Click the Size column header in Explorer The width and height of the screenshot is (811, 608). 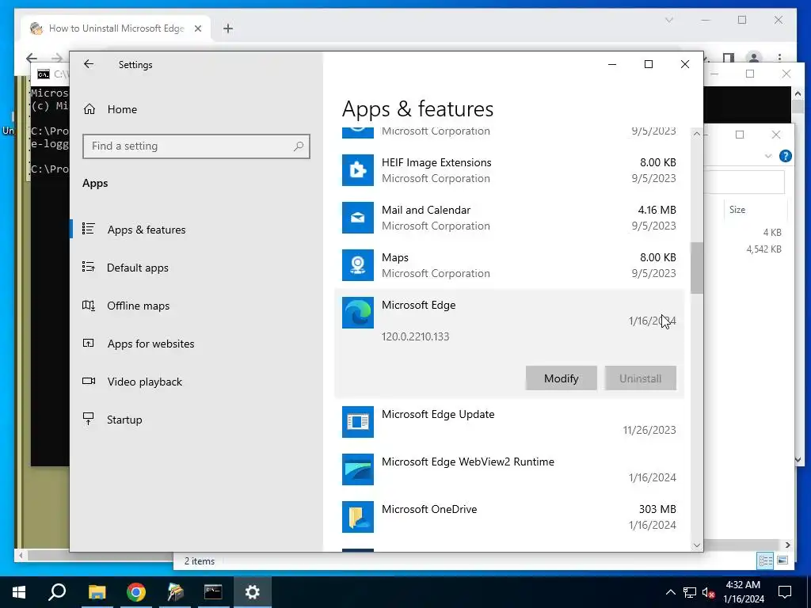[x=737, y=209]
